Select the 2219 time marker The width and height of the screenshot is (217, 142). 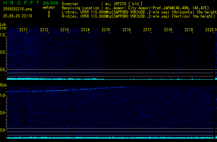click(189, 30)
